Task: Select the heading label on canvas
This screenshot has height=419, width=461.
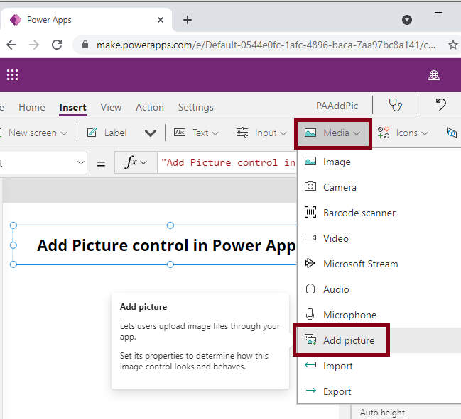Action: pyautogui.click(x=166, y=245)
